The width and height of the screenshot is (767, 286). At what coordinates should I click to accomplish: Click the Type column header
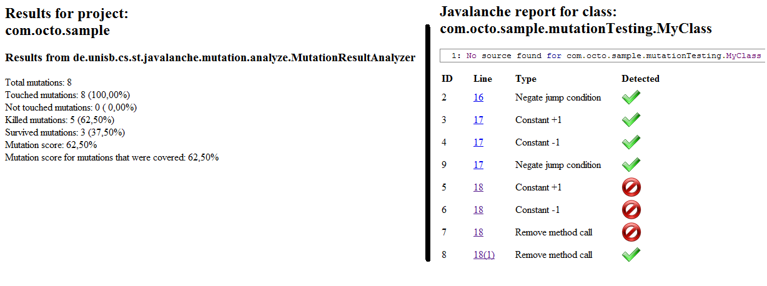pos(525,79)
